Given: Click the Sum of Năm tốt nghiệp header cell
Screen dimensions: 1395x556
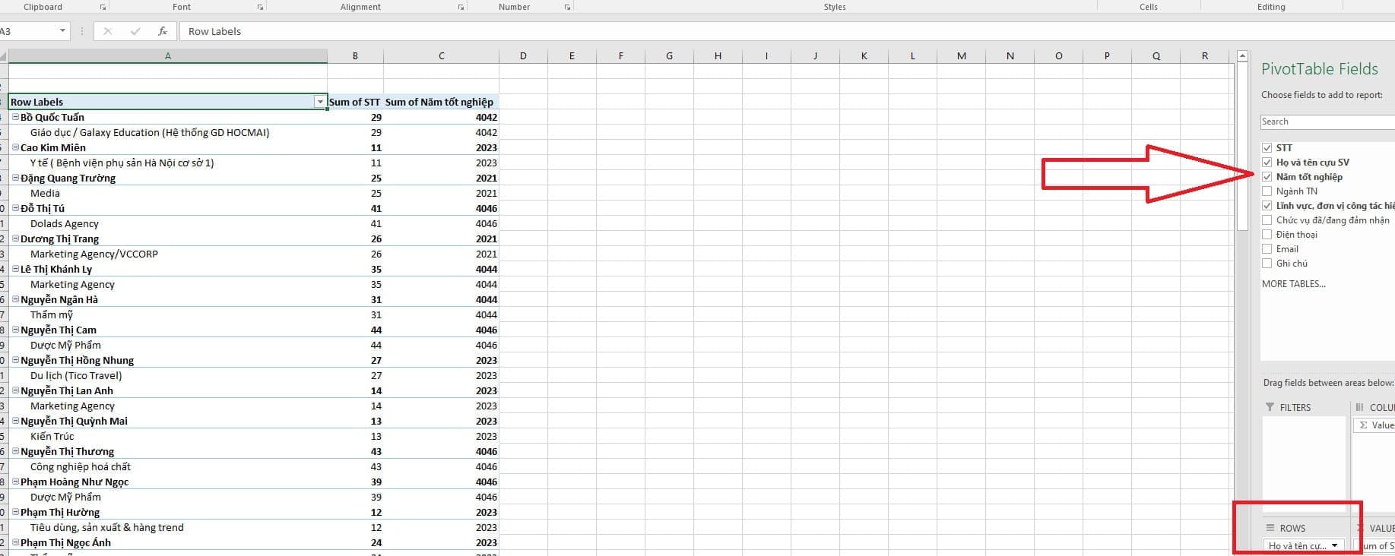Looking at the screenshot, I should (x=441, y=102).
